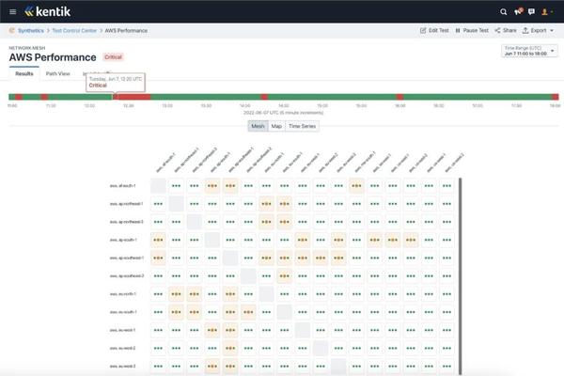564x376 pixels.
Task: Click row label aws_eu-west-3
Action: point(122,366)
